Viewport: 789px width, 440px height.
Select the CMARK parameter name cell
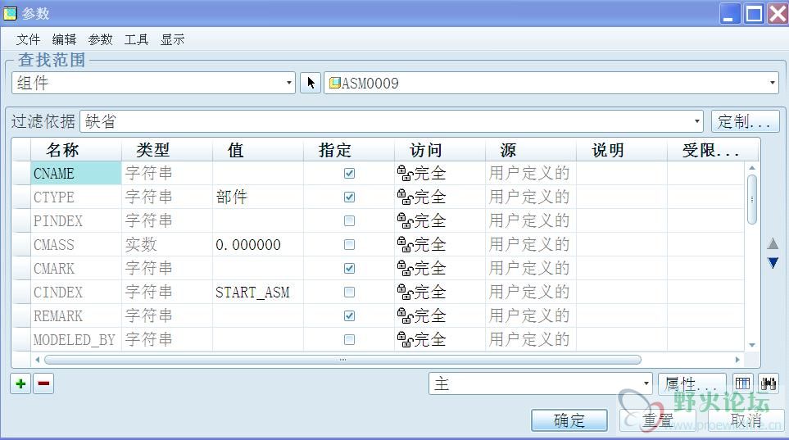click(x=76, y=268)
